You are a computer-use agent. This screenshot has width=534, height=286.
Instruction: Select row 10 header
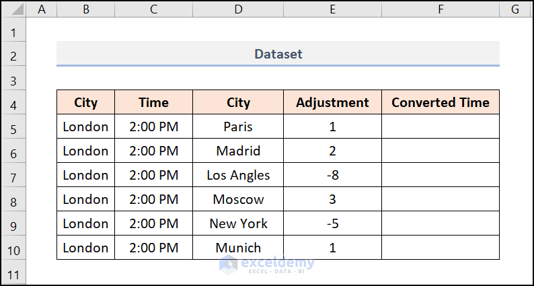(x=14, y=248)
